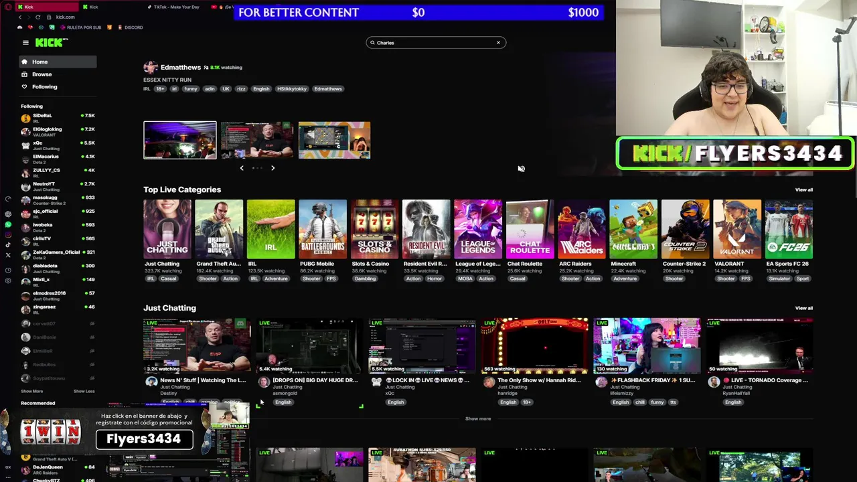Open Opera menu icon at top left
Screen dimensions: 857x482
[x=7, y=7]
